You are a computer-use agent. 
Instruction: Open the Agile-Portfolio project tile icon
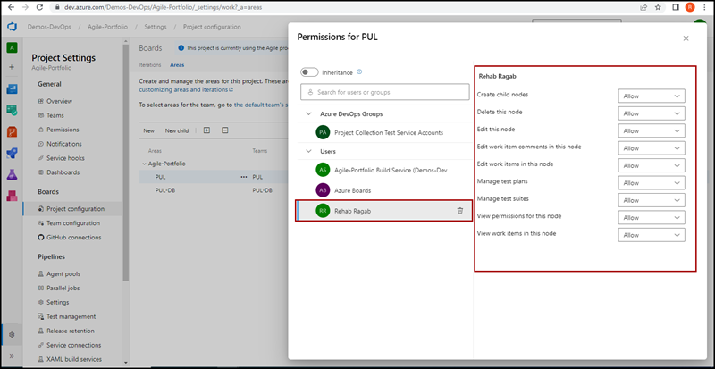[12, 47]
